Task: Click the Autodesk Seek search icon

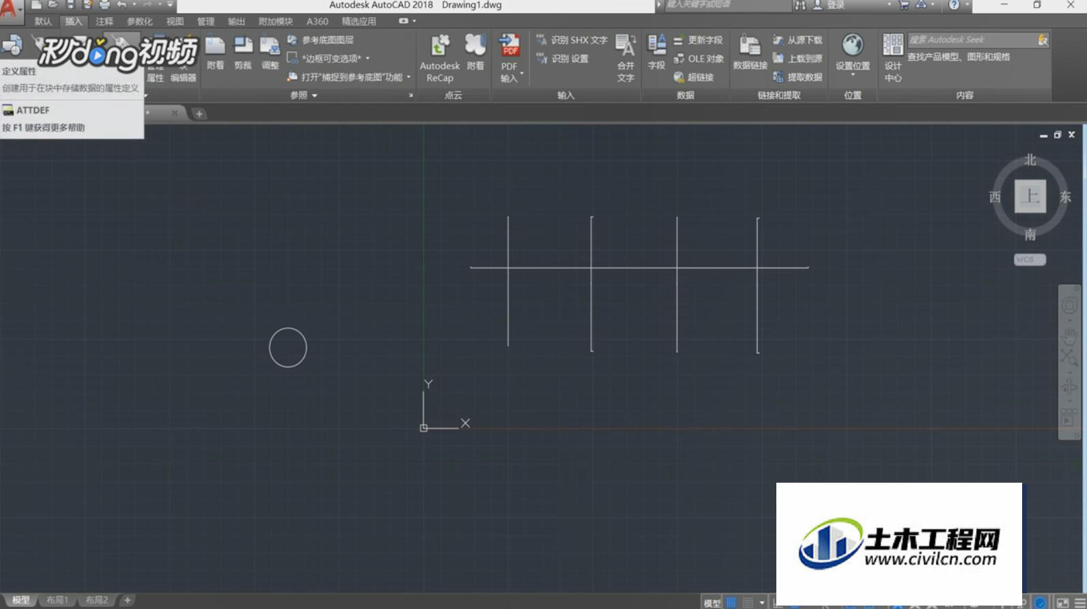Action: tap(1043, 40)
